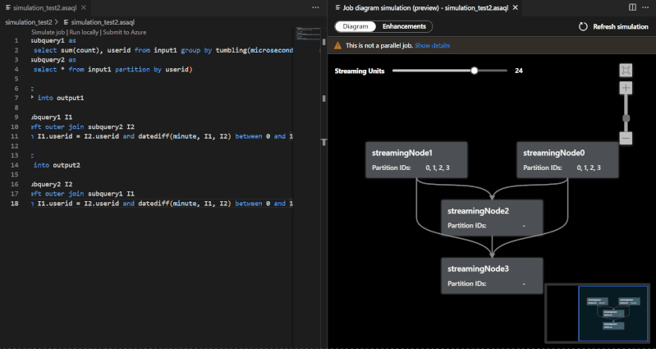Screen dimensions: 656x349
Task: Zoom in with the plus button
Action: (626, 88)
